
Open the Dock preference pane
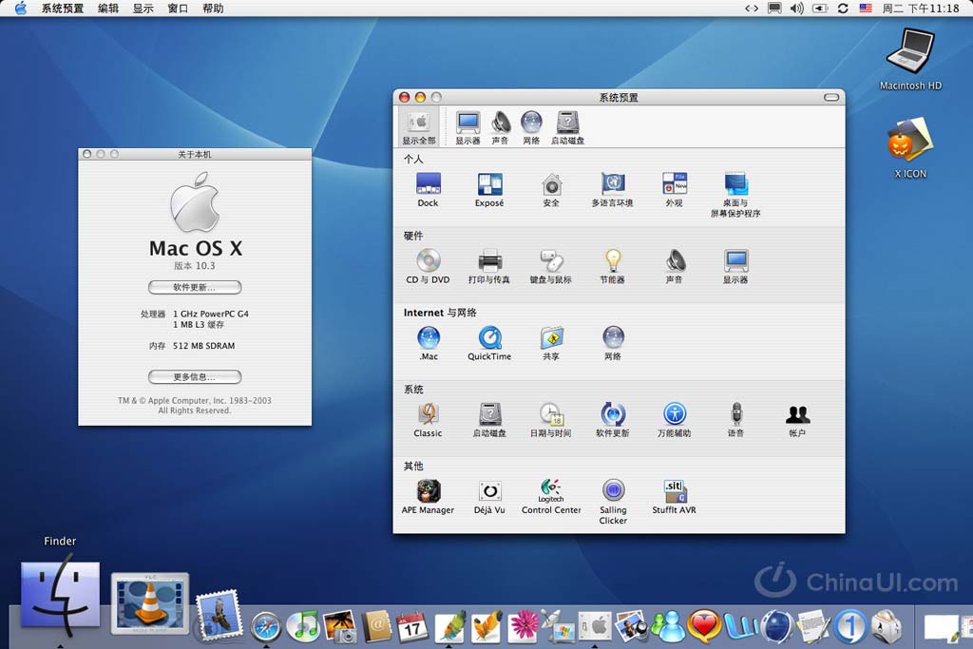click(x=429, y=190)
